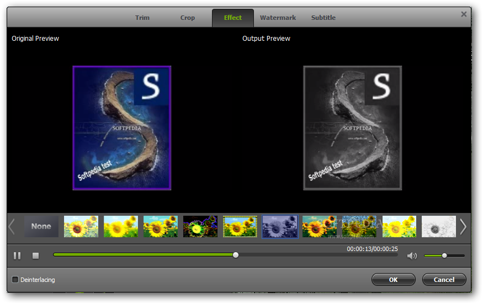The image size is (483, 304).
Task: Apply the dotted-border sunflower effect
Action: [240, 226]
